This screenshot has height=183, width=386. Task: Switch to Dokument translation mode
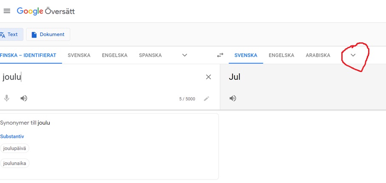48,35
